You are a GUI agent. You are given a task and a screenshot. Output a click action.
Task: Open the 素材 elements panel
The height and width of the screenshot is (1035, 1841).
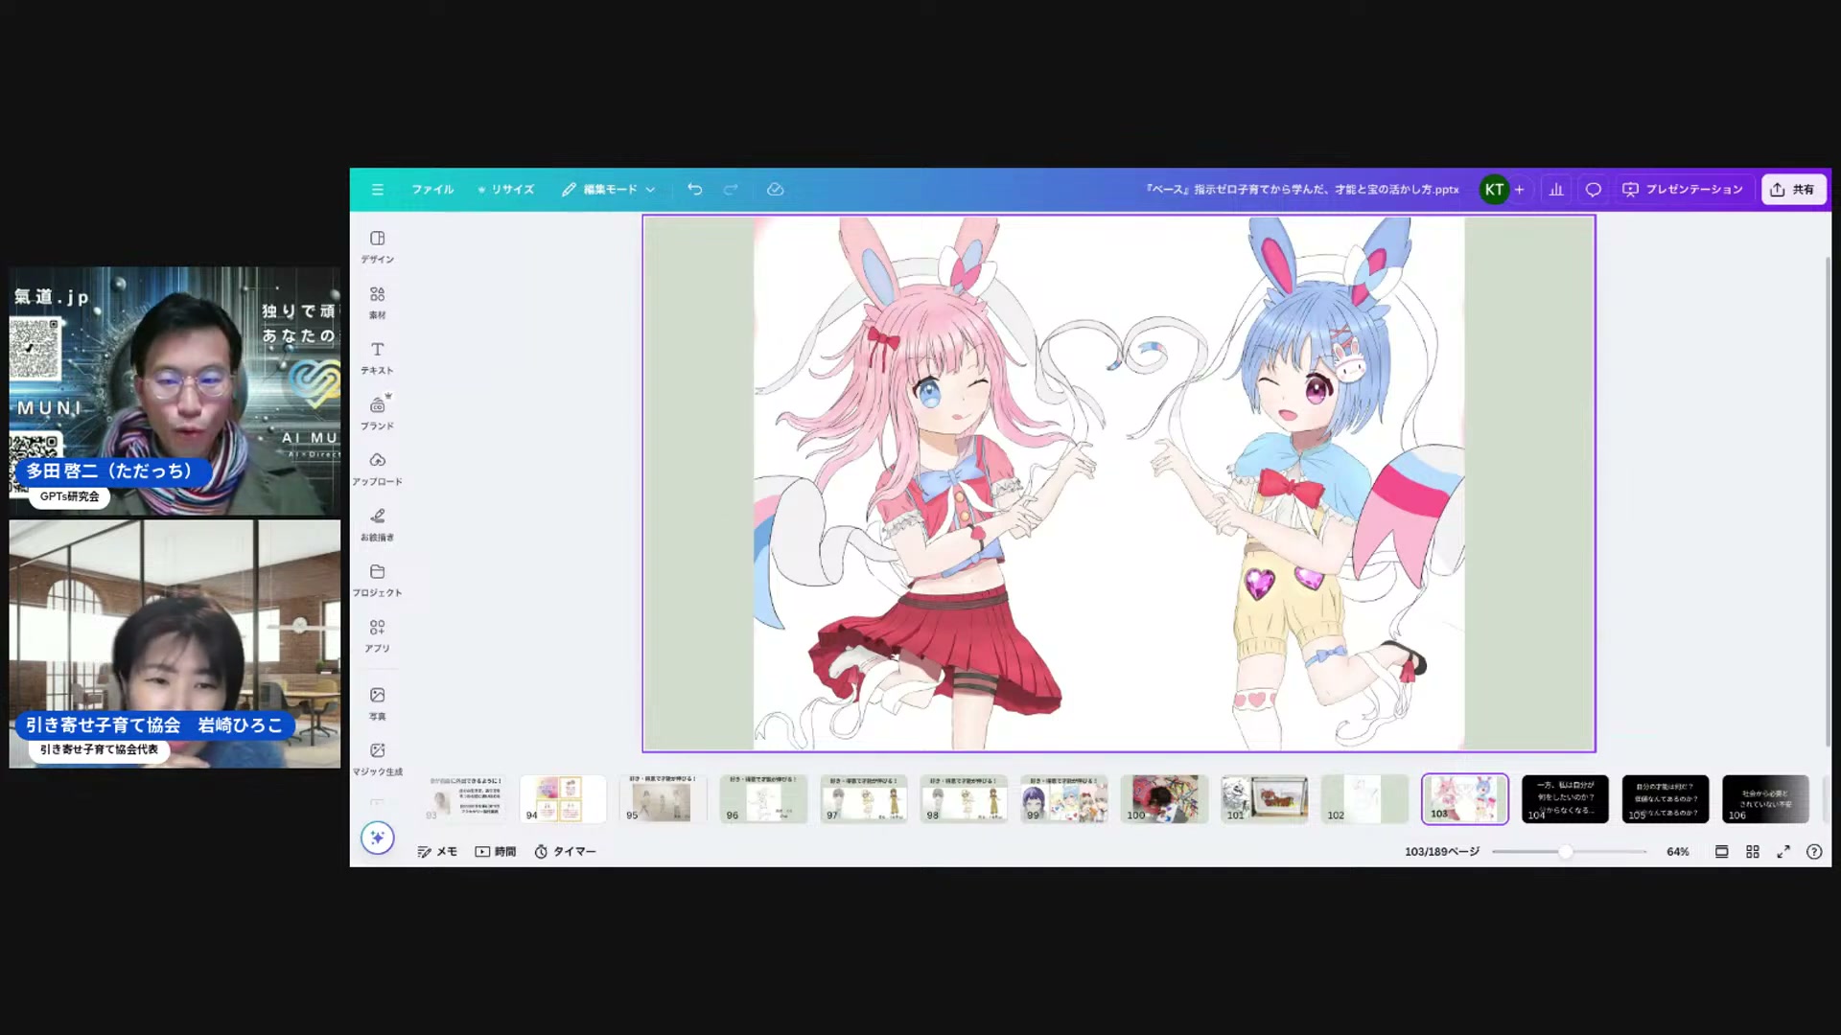(x=378, y=302)
